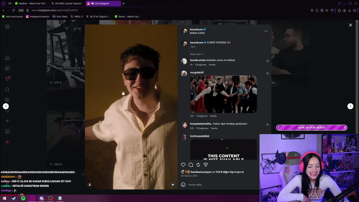Image resolution: width=359 pixels, height=202 pixels.
Task: Switch to the 'KNGL Social Topluluk' tab
Action: [66, 3]
